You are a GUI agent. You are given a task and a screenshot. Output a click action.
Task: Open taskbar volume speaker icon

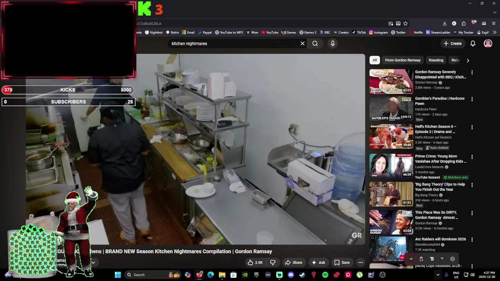point(472,275)
